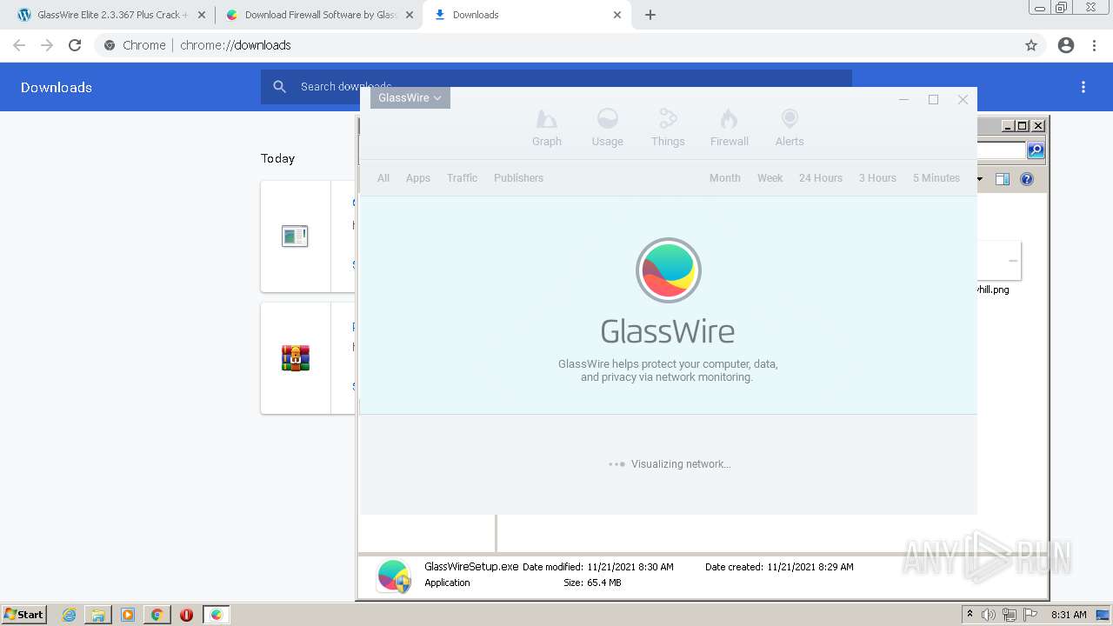
Task: Close the Downloads browser tab
Action: tap(617, 15)
